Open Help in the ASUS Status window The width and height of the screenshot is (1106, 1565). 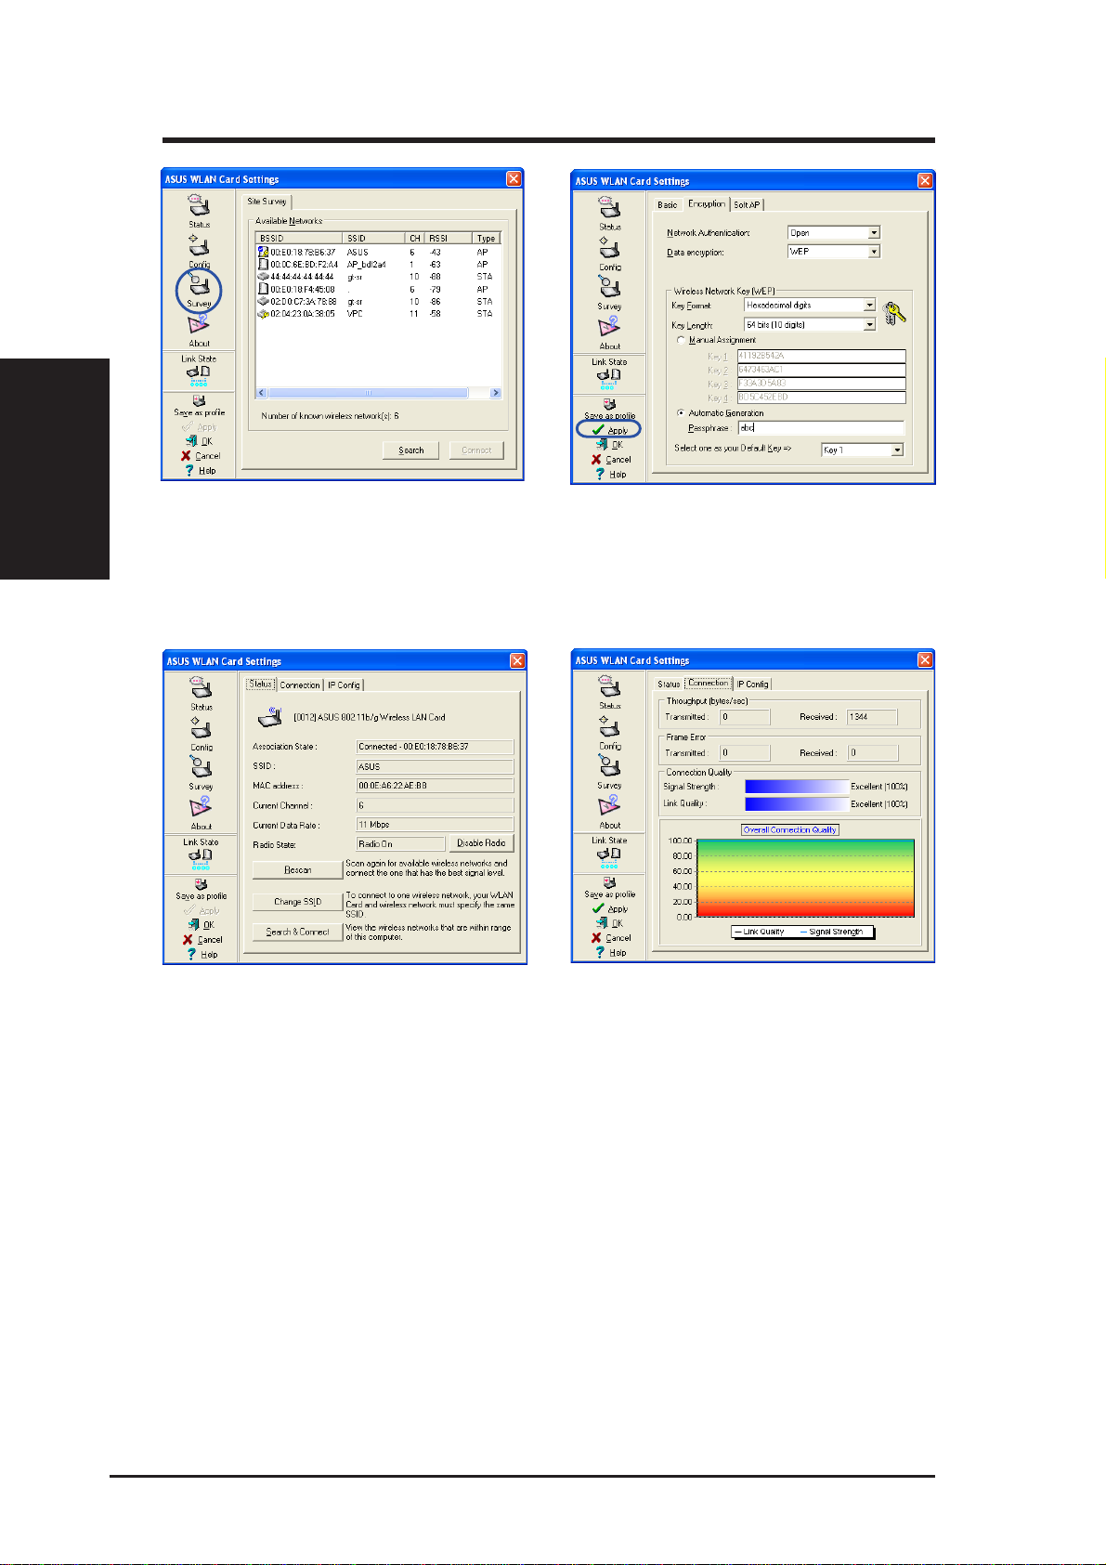click(x=202, y=954)
